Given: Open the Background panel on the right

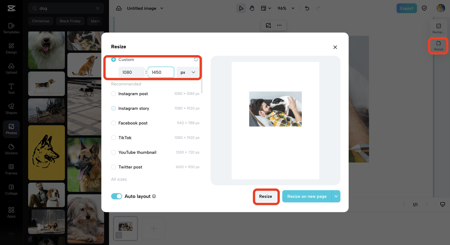Looking at the screenshot, I should [438, 27].
